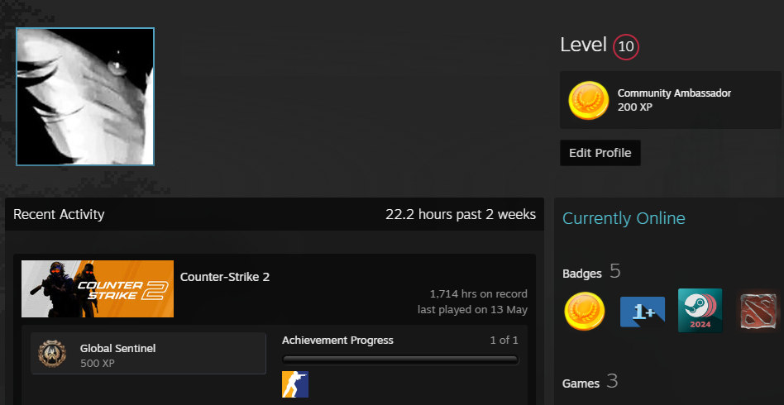Click the Edit Profile button

[x=600, y=153]
